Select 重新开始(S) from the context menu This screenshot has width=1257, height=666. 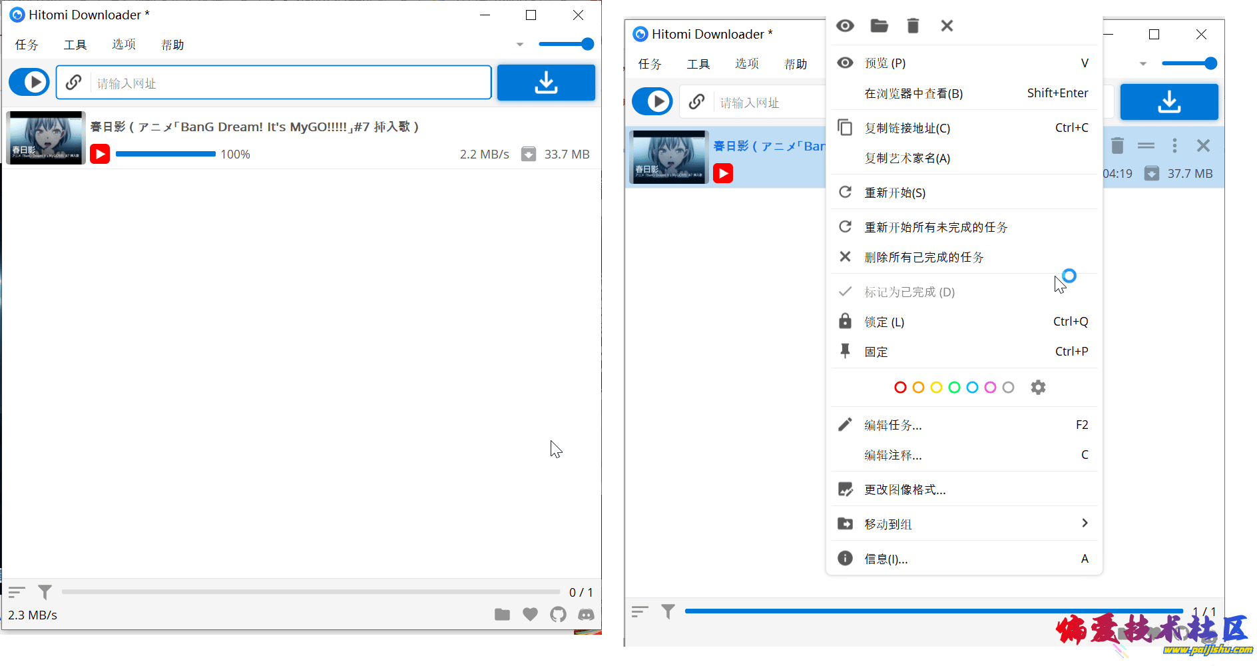point(895,192)
